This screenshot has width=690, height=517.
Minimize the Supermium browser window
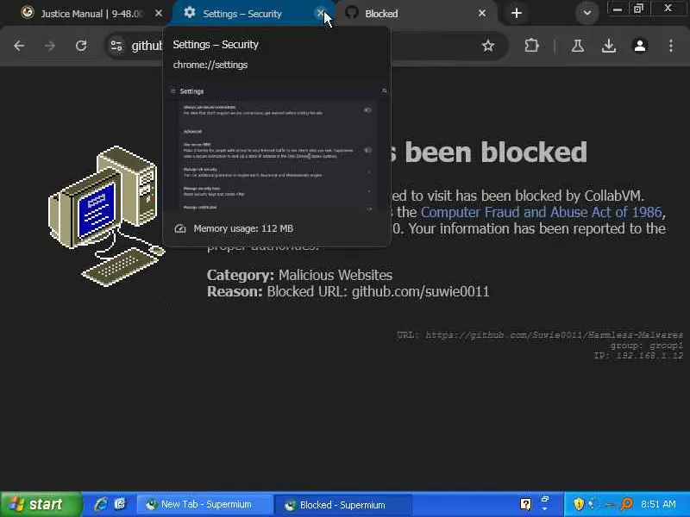(x=618, y=9)
